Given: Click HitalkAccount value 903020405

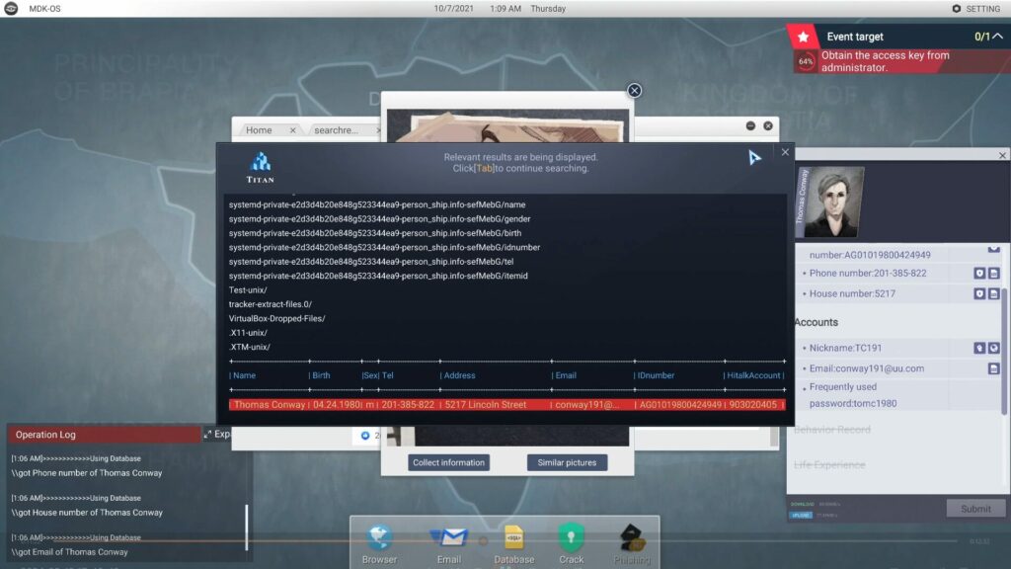Looking at the screenshot, I should (753, 404).
